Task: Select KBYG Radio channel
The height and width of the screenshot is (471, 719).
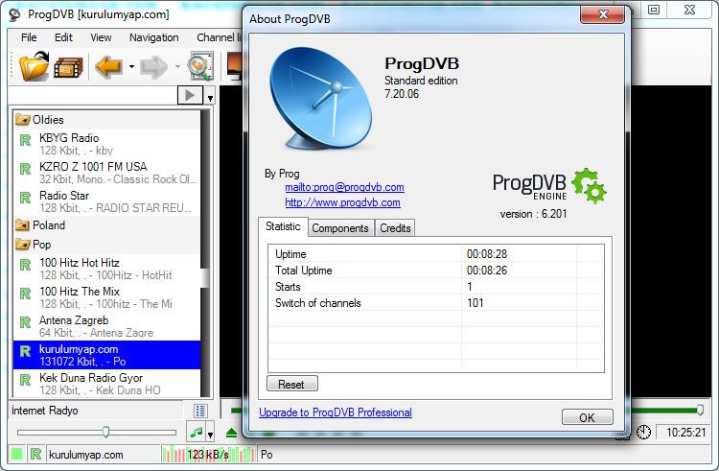Action: [106, 144]
